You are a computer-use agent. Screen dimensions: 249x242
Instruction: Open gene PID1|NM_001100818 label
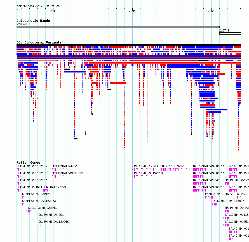click(x=148, y=173)
